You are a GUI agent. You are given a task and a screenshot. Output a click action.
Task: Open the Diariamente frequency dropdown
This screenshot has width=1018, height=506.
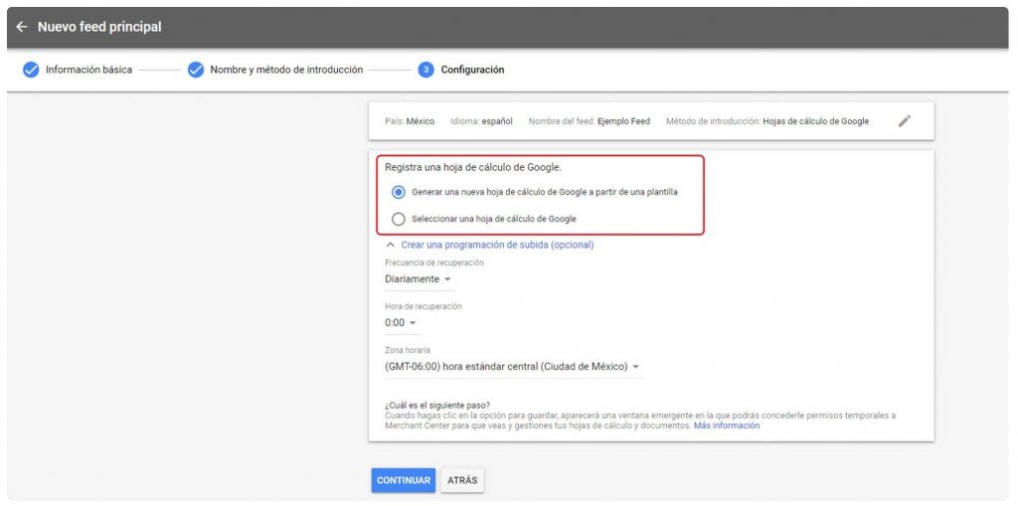pyautogui.click(x=419, y=279)
